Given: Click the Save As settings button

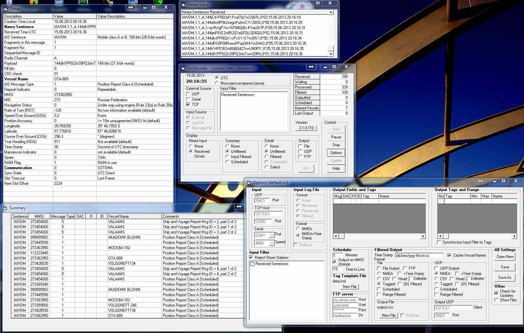Looking at the screenshot, I should click(x=505, y=277).
